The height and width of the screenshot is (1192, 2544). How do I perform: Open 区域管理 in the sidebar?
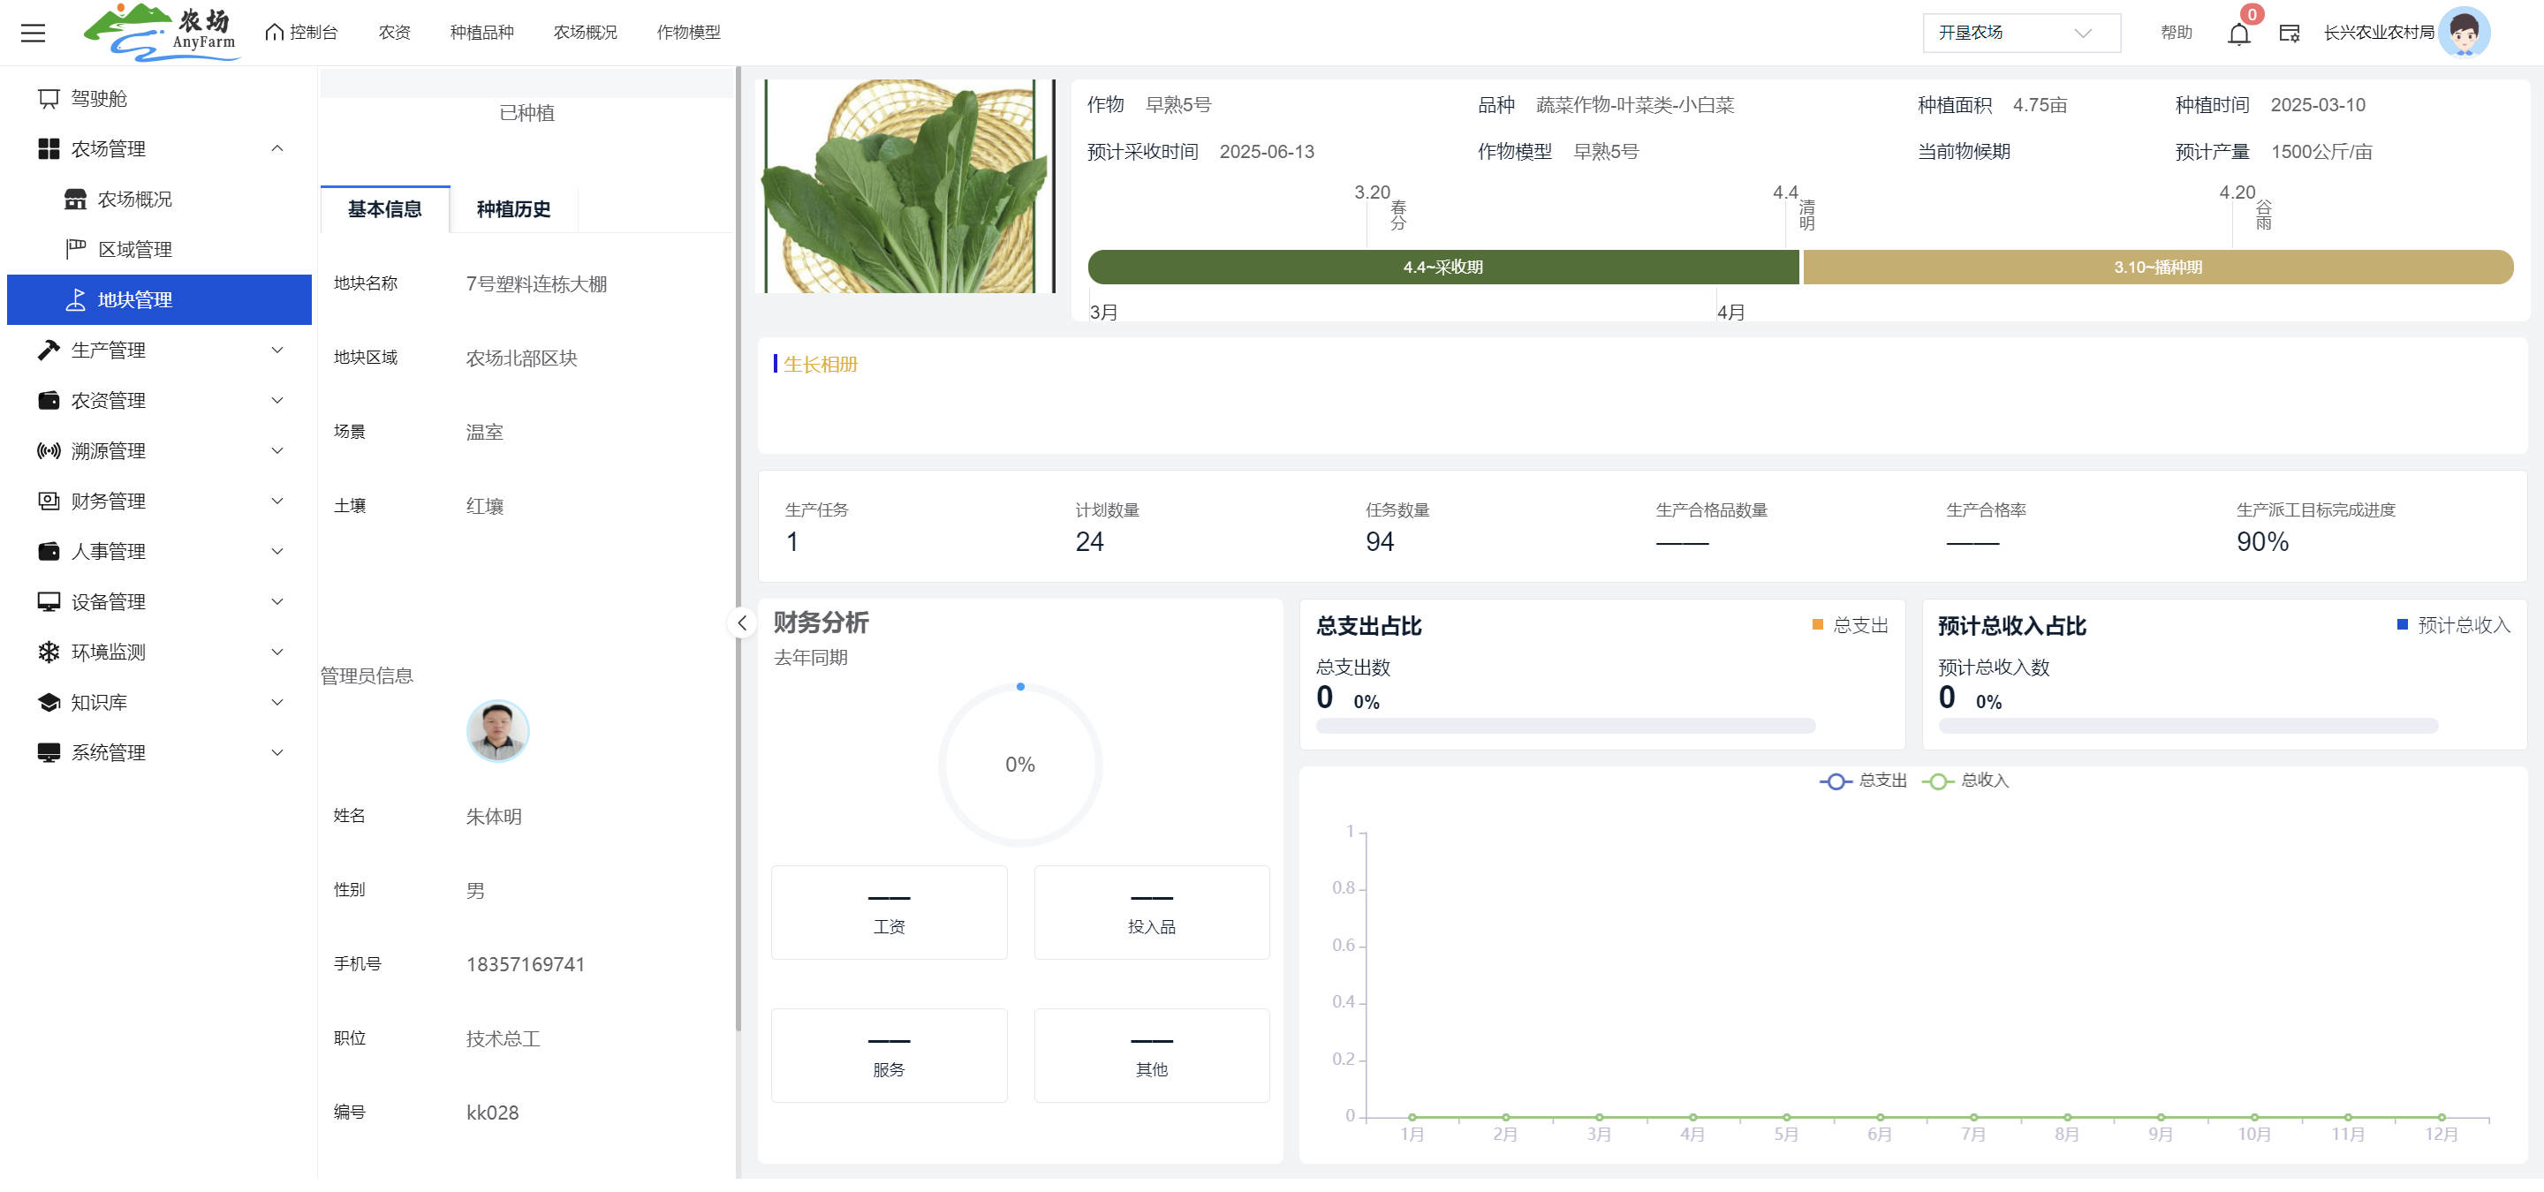[x=134, y=250]
